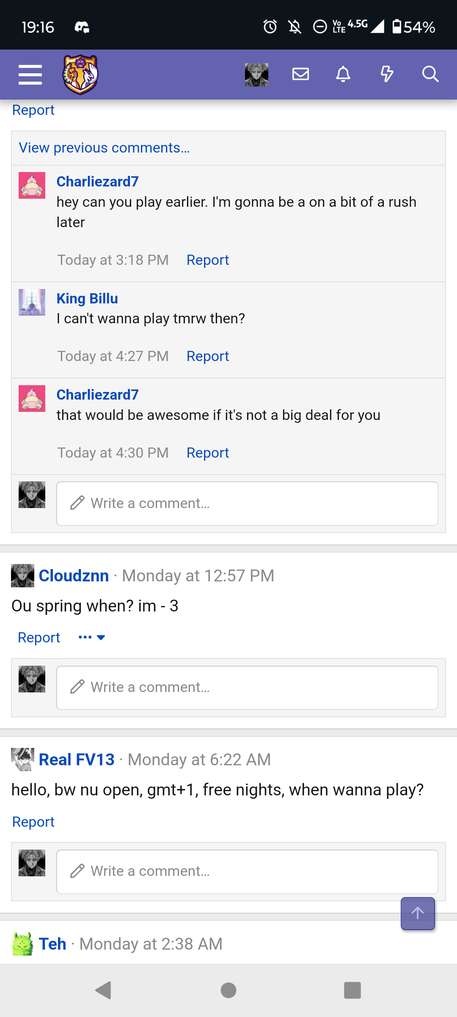Open the ellipsis dropdown under Cloudznn's post
Image resolution: width=457 pixels, height=1017 pixels.
pos(91,637)
